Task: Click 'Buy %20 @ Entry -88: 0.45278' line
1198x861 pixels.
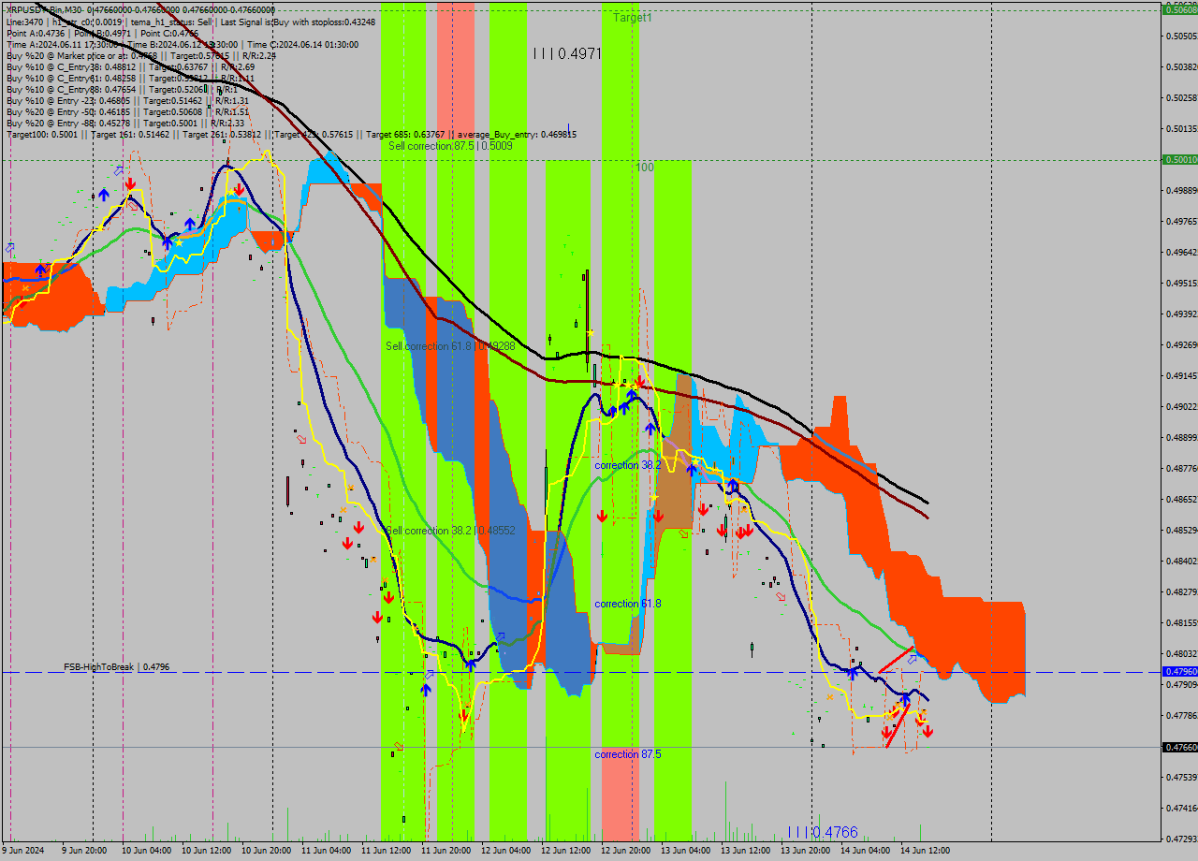Action: (125, 123)
